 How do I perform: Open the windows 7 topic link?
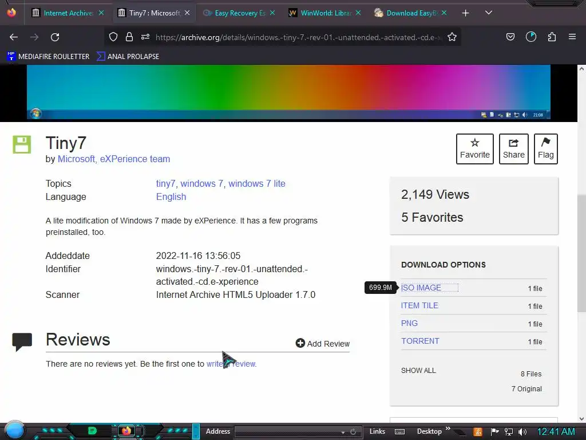[x=202, y=184]
